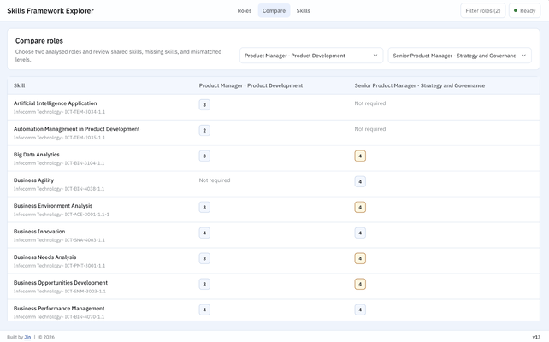Viewport: 549px width, 342px height.
Task: Click Product Manager level 4 badge for Business Performance Management
Action: (x=204, y=310)
